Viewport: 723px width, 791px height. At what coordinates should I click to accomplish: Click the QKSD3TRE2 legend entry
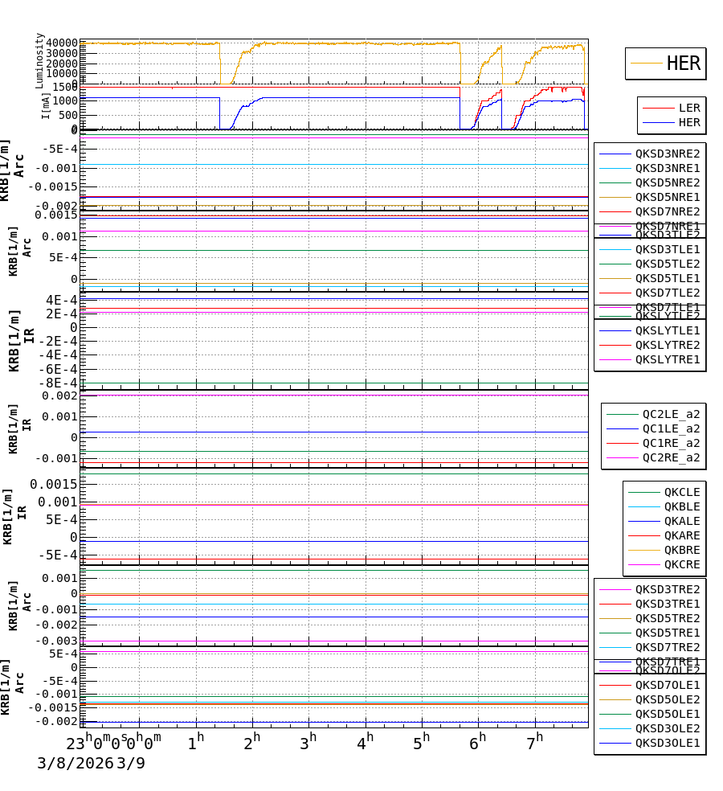tap(667, 590)
